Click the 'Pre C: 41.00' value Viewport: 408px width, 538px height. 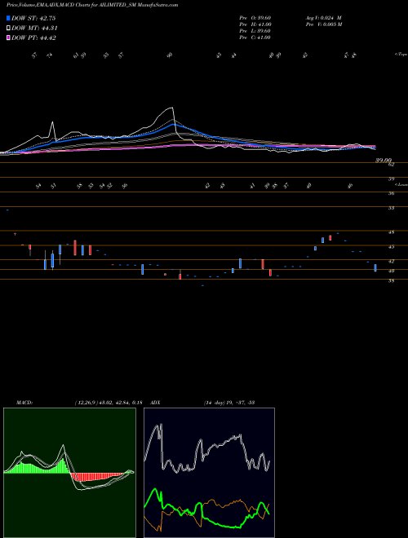(255, 37)
